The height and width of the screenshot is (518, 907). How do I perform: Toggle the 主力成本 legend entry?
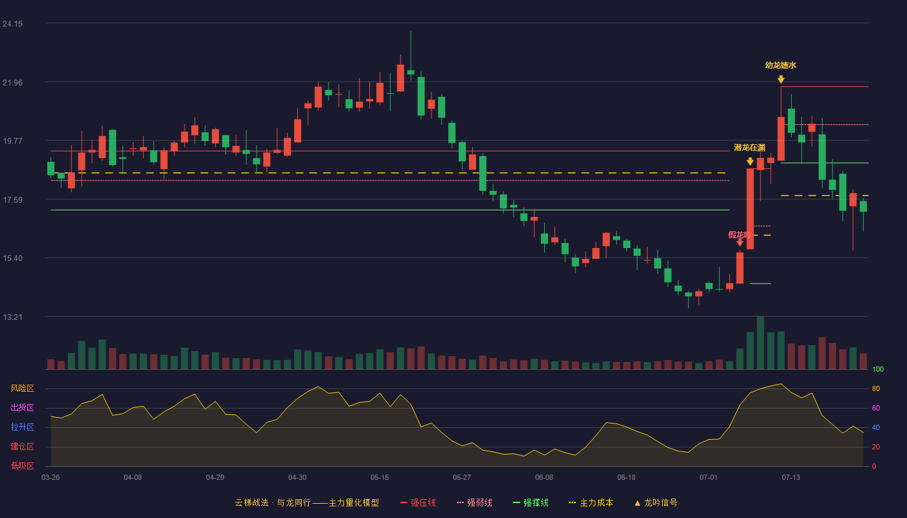591,502
